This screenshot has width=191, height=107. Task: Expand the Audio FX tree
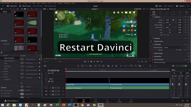(x=1, y=77)
